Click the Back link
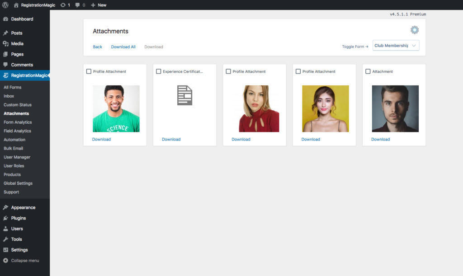The height and width of the screenshot is (276, 463). pos(97,47)
